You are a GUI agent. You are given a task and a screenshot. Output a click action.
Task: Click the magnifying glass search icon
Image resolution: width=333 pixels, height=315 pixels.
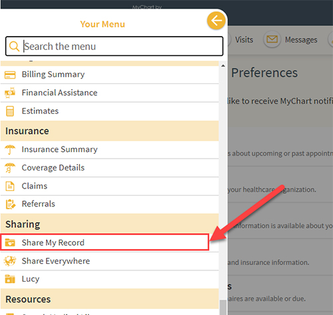(14, 46)
